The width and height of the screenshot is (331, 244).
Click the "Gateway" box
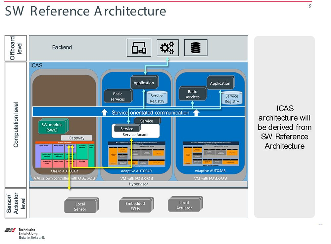(x=76, y=138)
